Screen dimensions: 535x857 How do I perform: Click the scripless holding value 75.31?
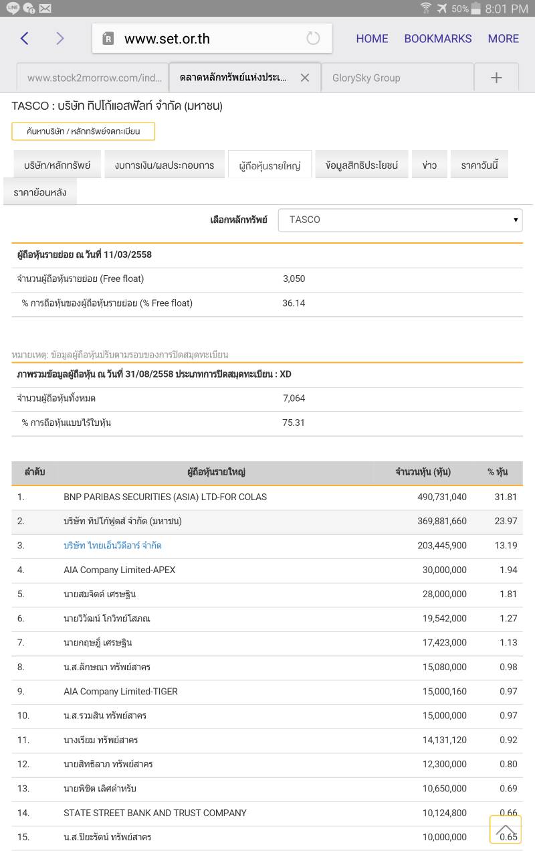tap(294, 422)
